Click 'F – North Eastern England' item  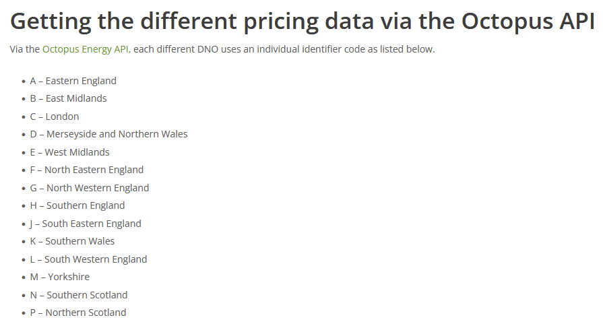point(87,170)
